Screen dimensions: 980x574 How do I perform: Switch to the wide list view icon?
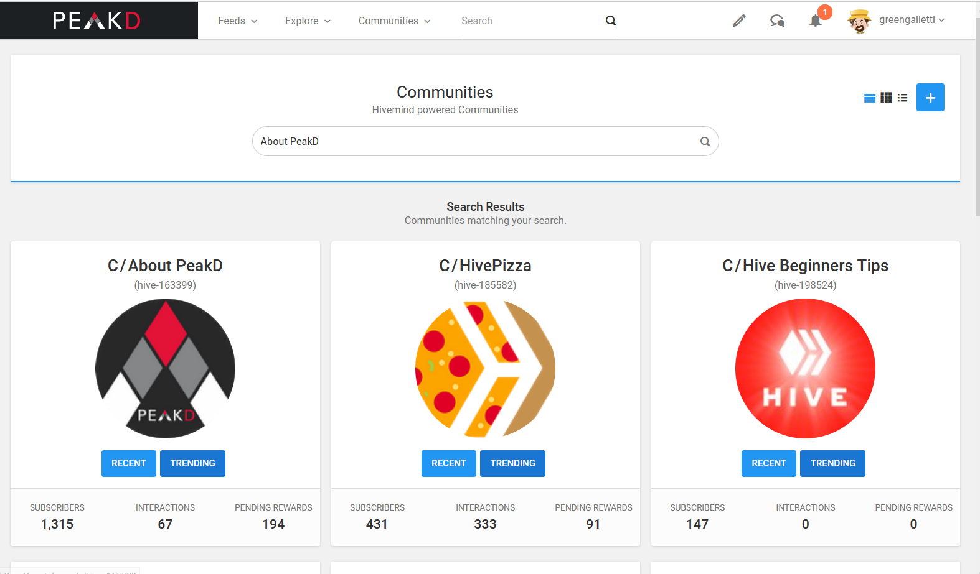click(x=870, y=98)
